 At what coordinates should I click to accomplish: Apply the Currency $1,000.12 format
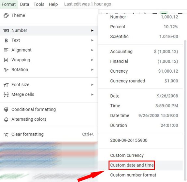(x=140, y=71)
